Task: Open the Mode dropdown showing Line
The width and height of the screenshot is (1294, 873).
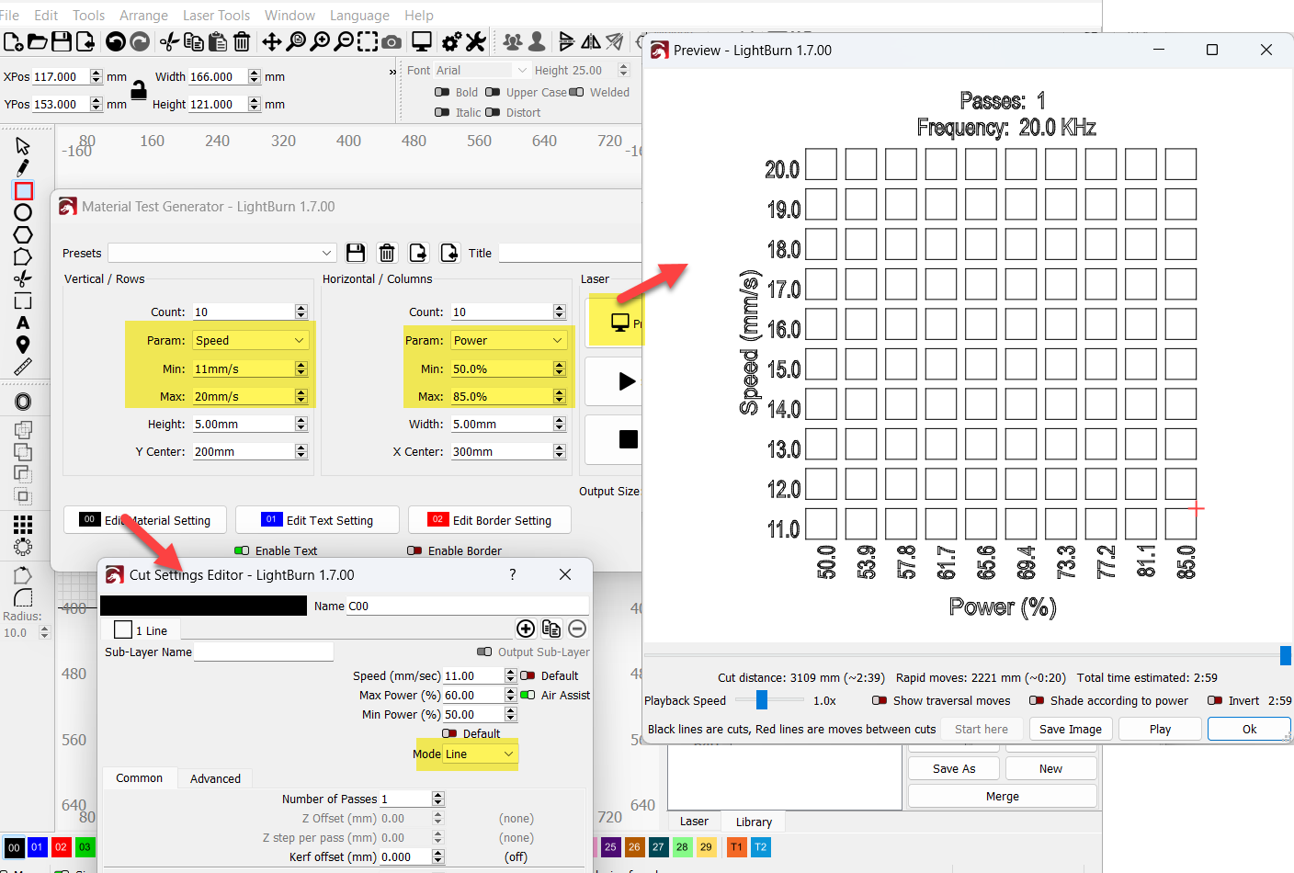Action: (480, 754)
